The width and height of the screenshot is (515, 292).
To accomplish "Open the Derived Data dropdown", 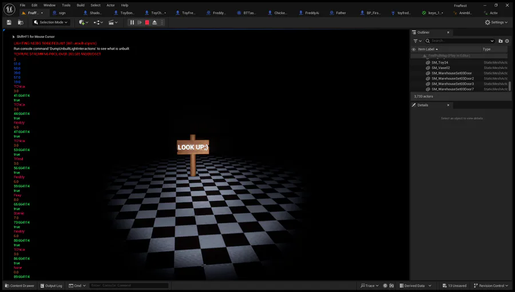I will coord(415,286).
